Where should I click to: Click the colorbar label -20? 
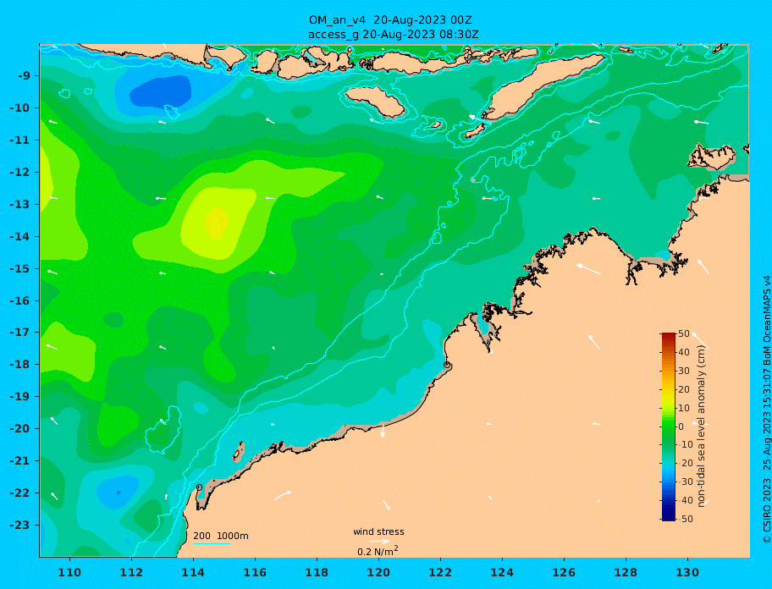click(684, 463)
